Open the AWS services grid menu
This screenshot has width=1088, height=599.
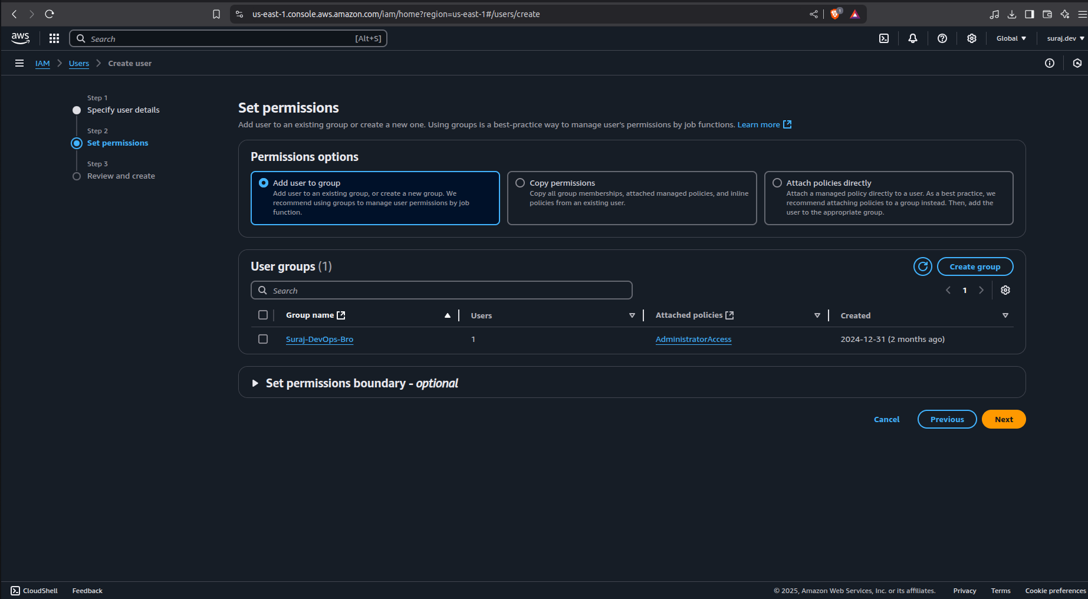tap(54, 38)
